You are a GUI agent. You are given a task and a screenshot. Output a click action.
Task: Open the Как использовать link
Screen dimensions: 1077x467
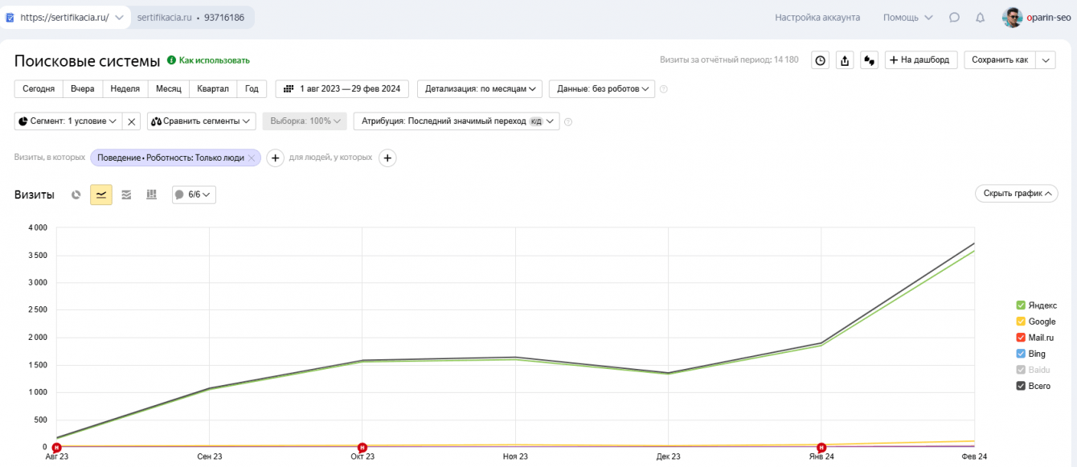click(213, 60)
